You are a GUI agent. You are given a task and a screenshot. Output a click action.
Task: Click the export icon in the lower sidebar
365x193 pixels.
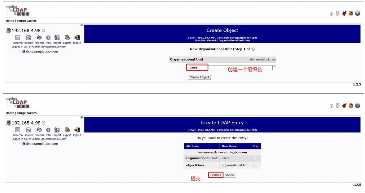coord(67,130)
